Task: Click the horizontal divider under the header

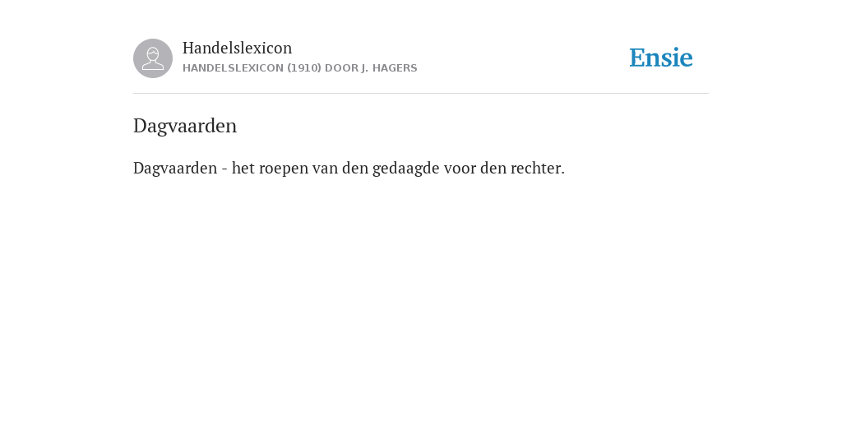Action: click(421, 94)
